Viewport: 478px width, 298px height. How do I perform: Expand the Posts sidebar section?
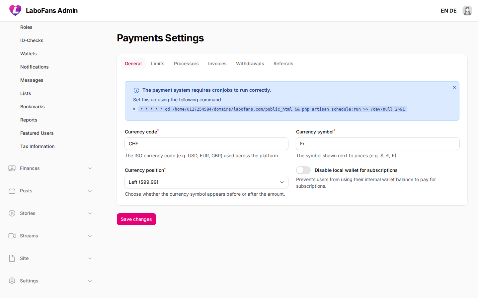pyautogui.click(x=90, y=191)
